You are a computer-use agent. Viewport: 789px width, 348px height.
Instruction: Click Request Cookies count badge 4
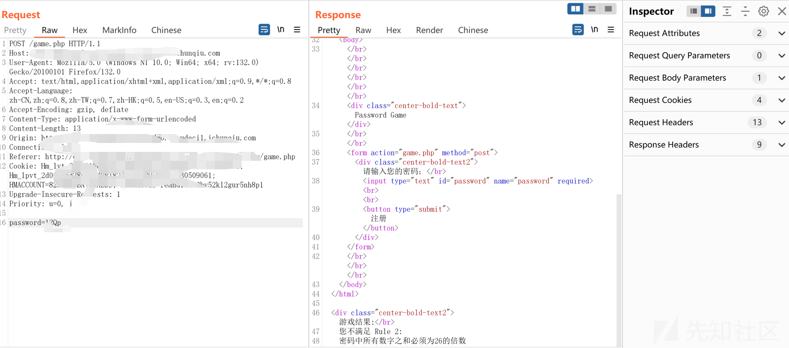(759, 100)
